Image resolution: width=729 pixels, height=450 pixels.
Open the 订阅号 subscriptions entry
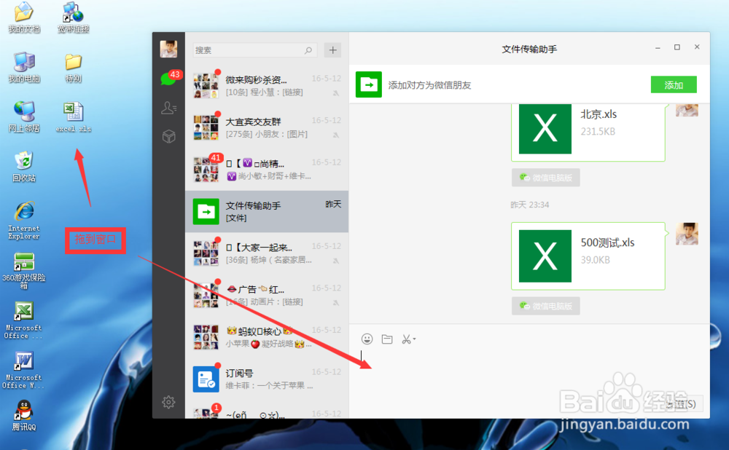(x=267, y=379)
